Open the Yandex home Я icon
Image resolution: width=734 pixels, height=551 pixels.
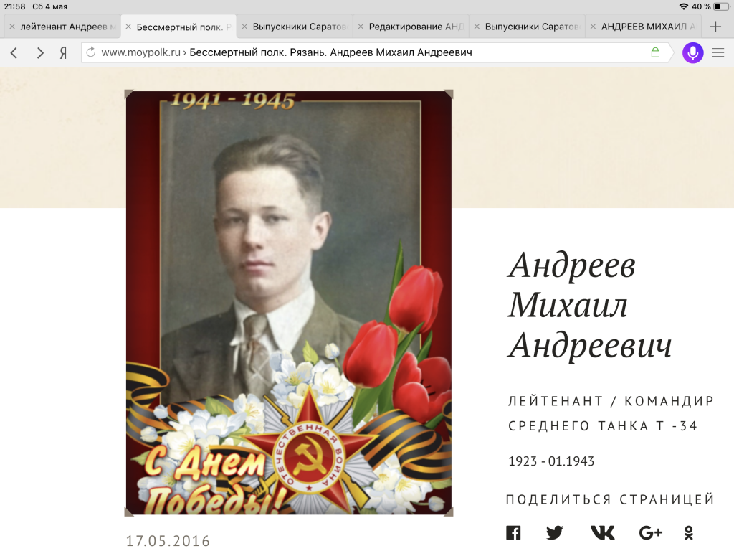tap(63, 53)
